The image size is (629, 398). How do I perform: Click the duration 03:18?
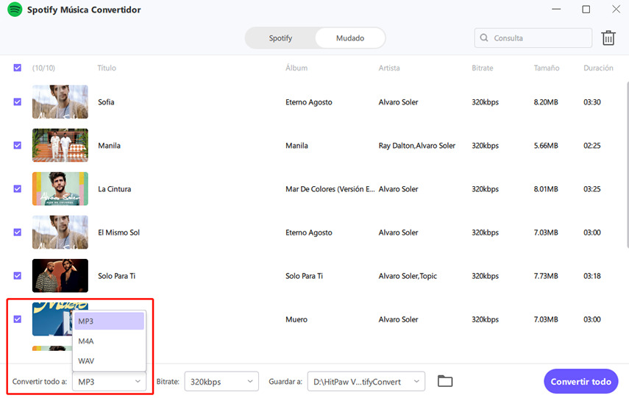pos(591,276)
